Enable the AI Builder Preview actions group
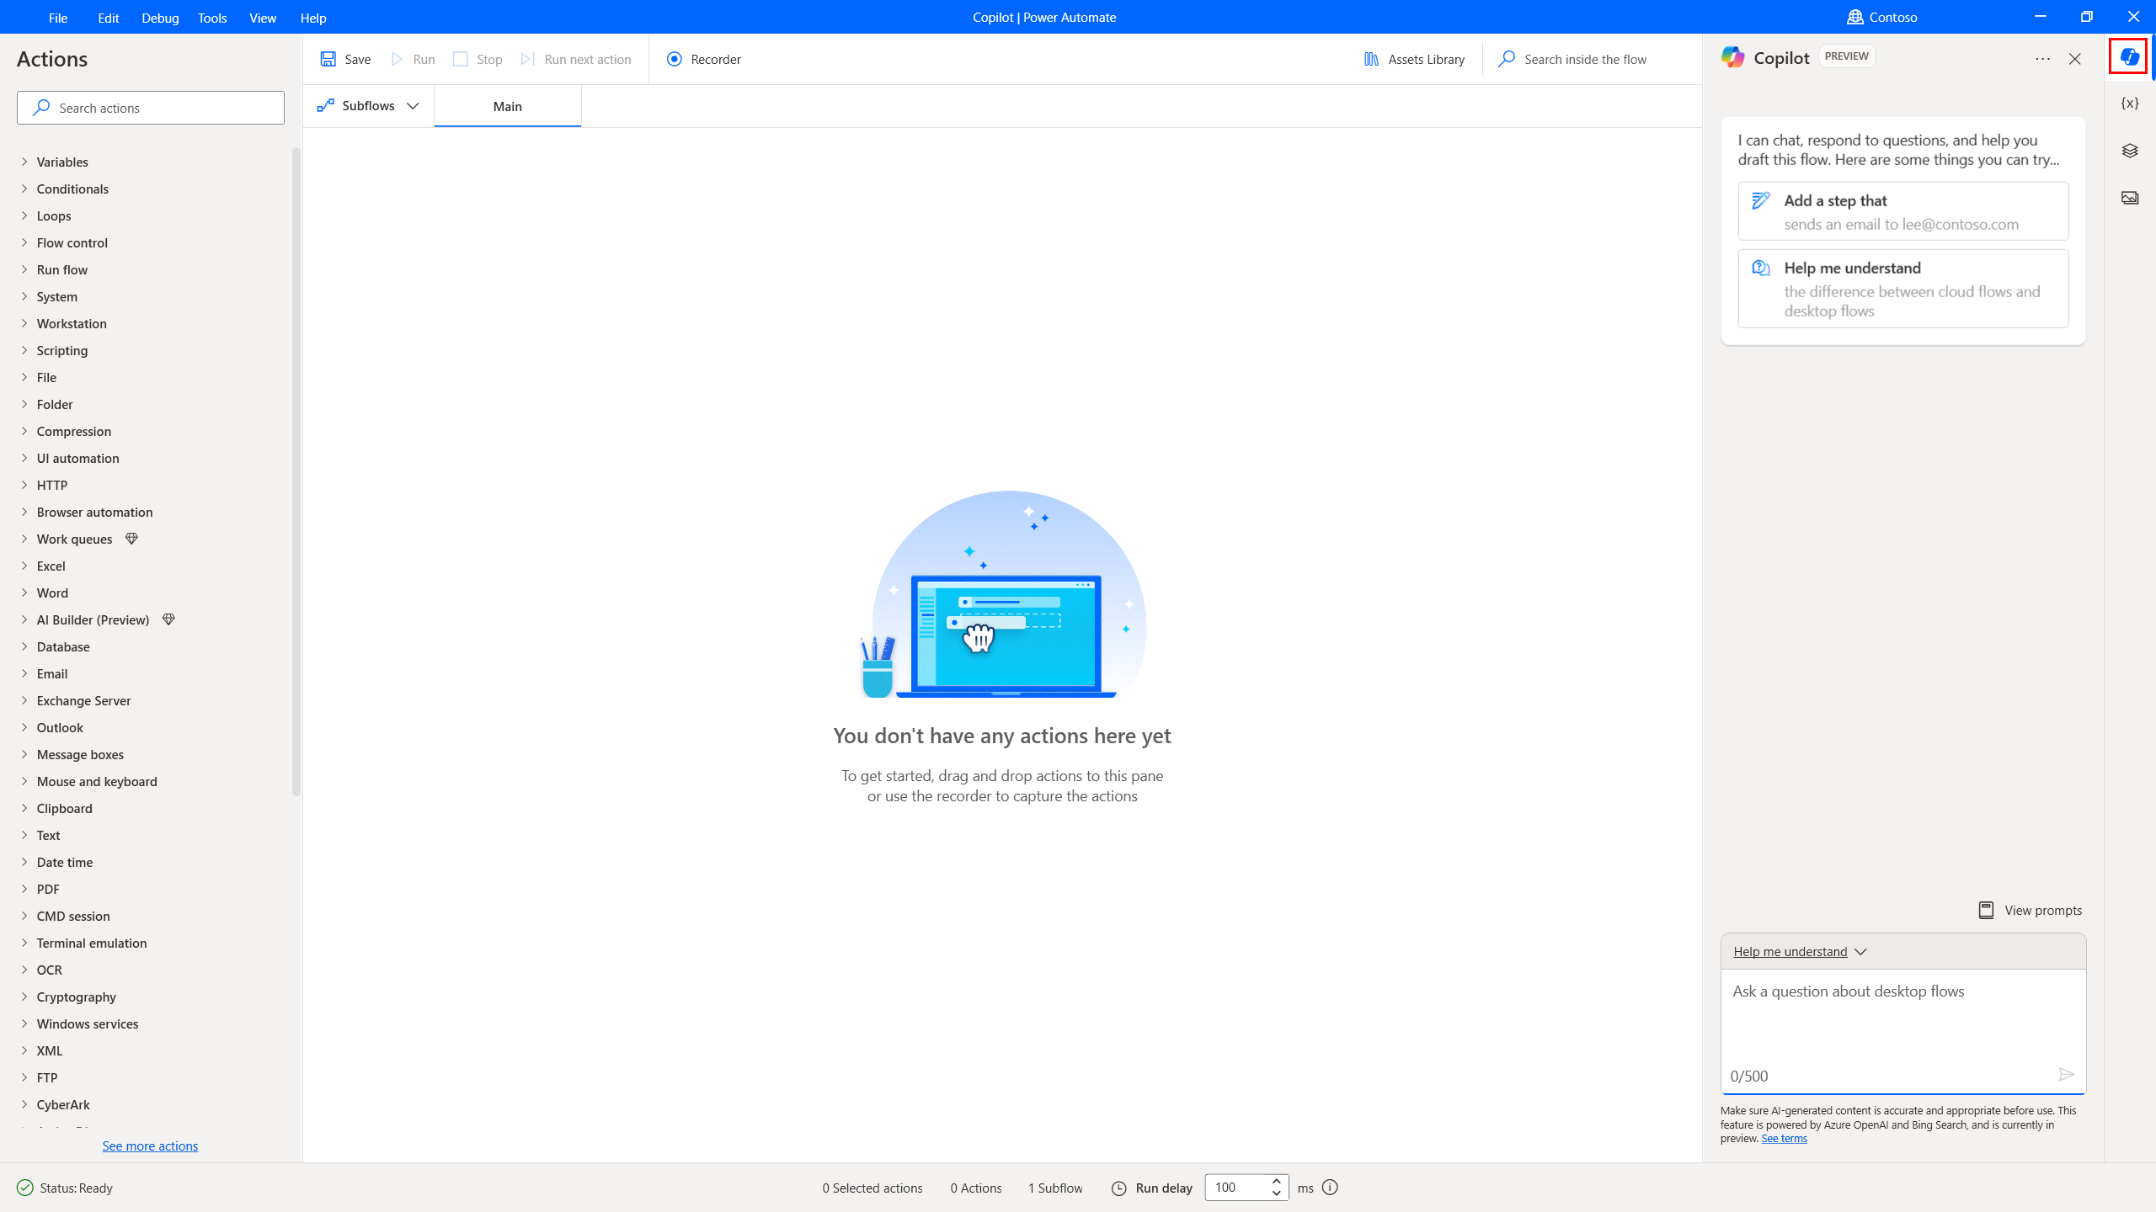 click(x=92, y=620)
